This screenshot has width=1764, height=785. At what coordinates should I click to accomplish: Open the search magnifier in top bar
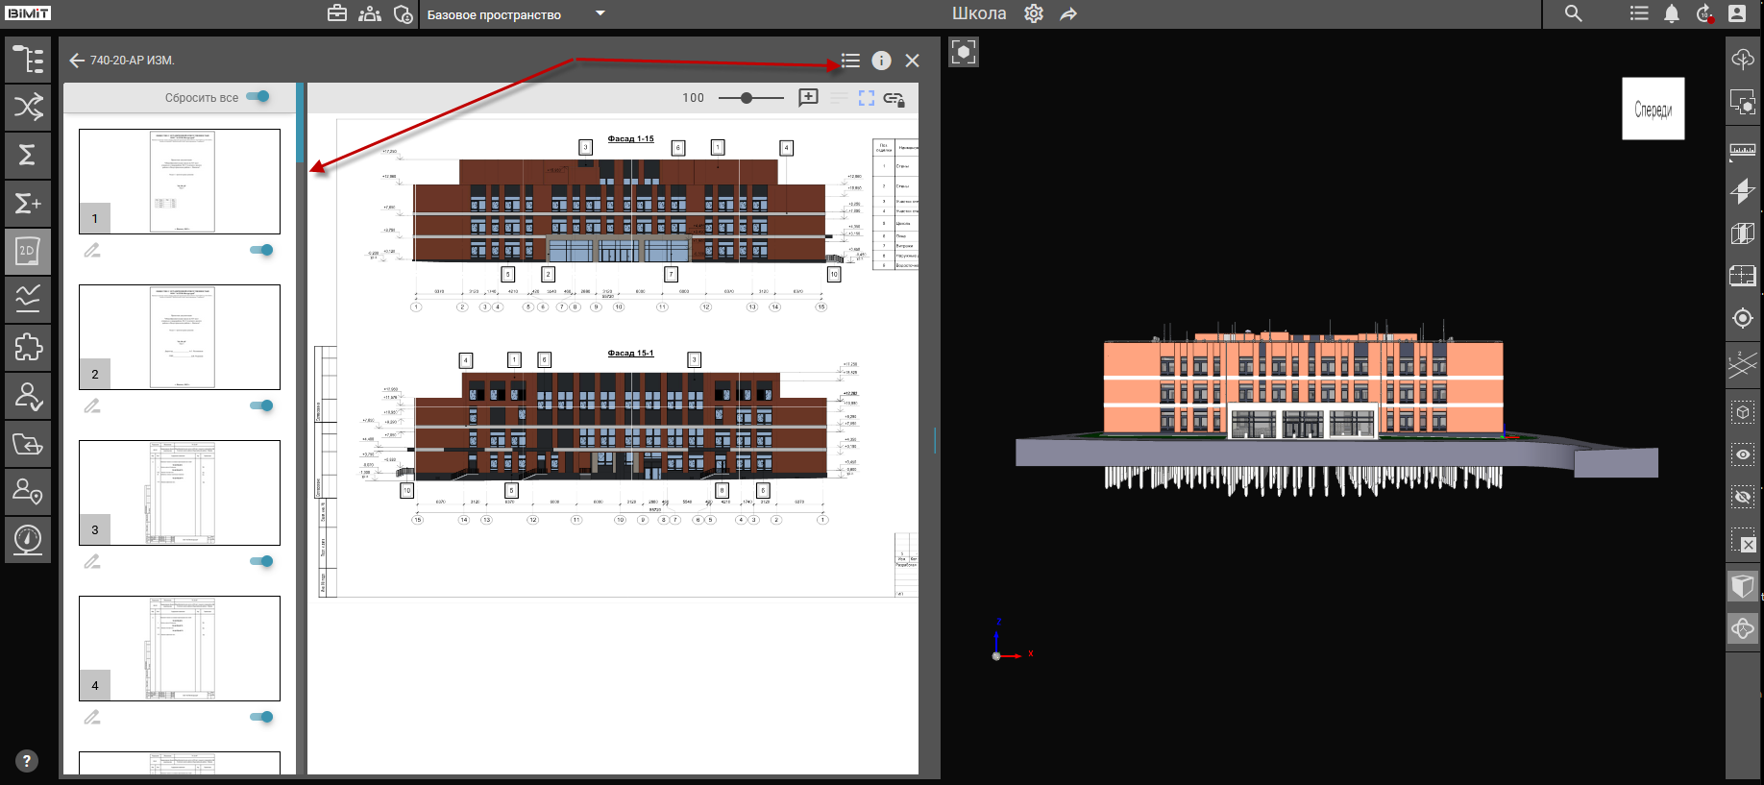coord(1573,13)
